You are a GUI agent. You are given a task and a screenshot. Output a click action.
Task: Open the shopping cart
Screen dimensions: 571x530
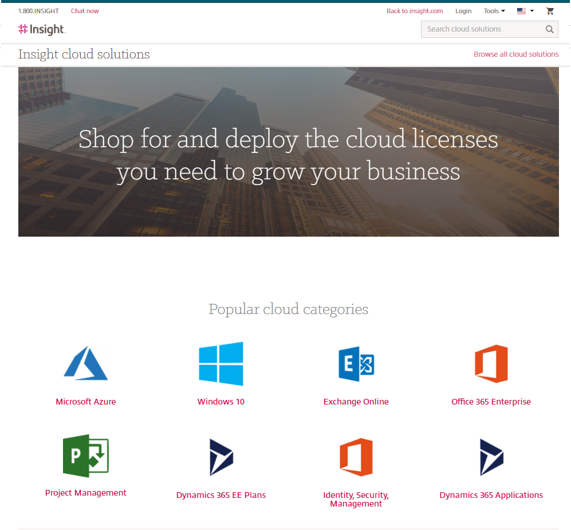click(550, 11)
